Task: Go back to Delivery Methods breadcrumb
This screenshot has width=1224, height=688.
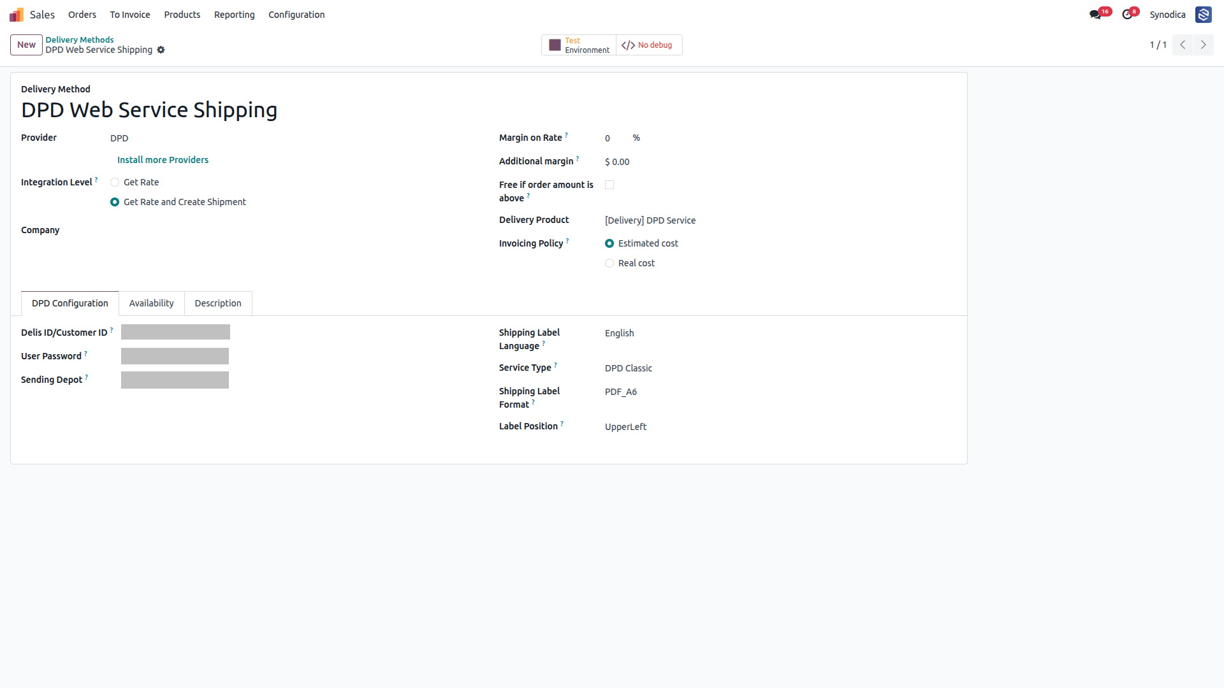Action: pos(80,39)
